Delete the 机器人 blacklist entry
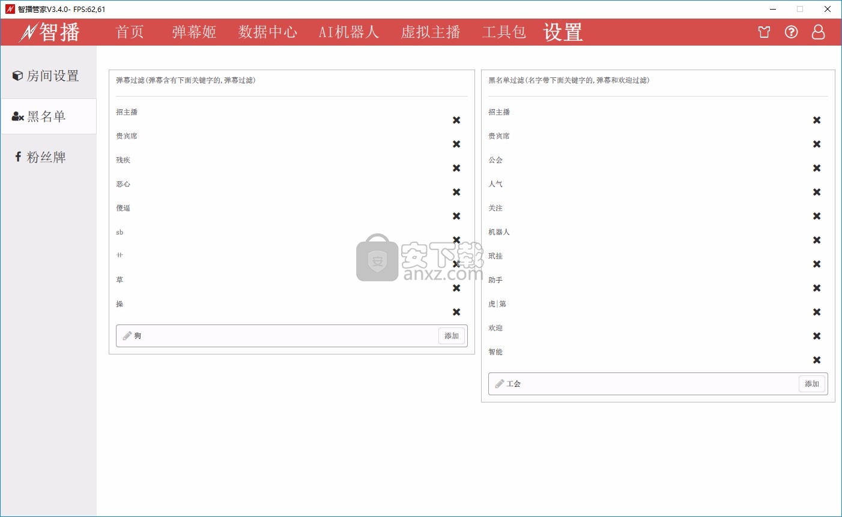Screen dimensions: 842x517 coord(817,240)
